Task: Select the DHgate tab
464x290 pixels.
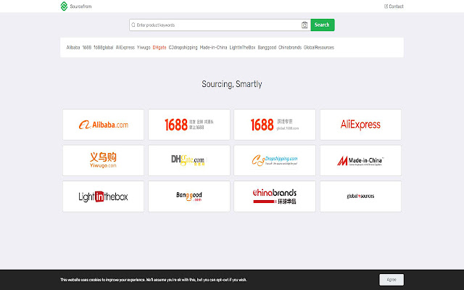Action: pyautogui.click(x=159, y=47)
